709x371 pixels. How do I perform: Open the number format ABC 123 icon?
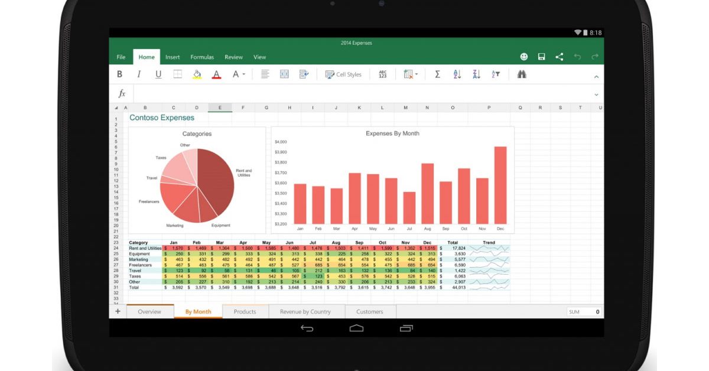coord(382,74)
